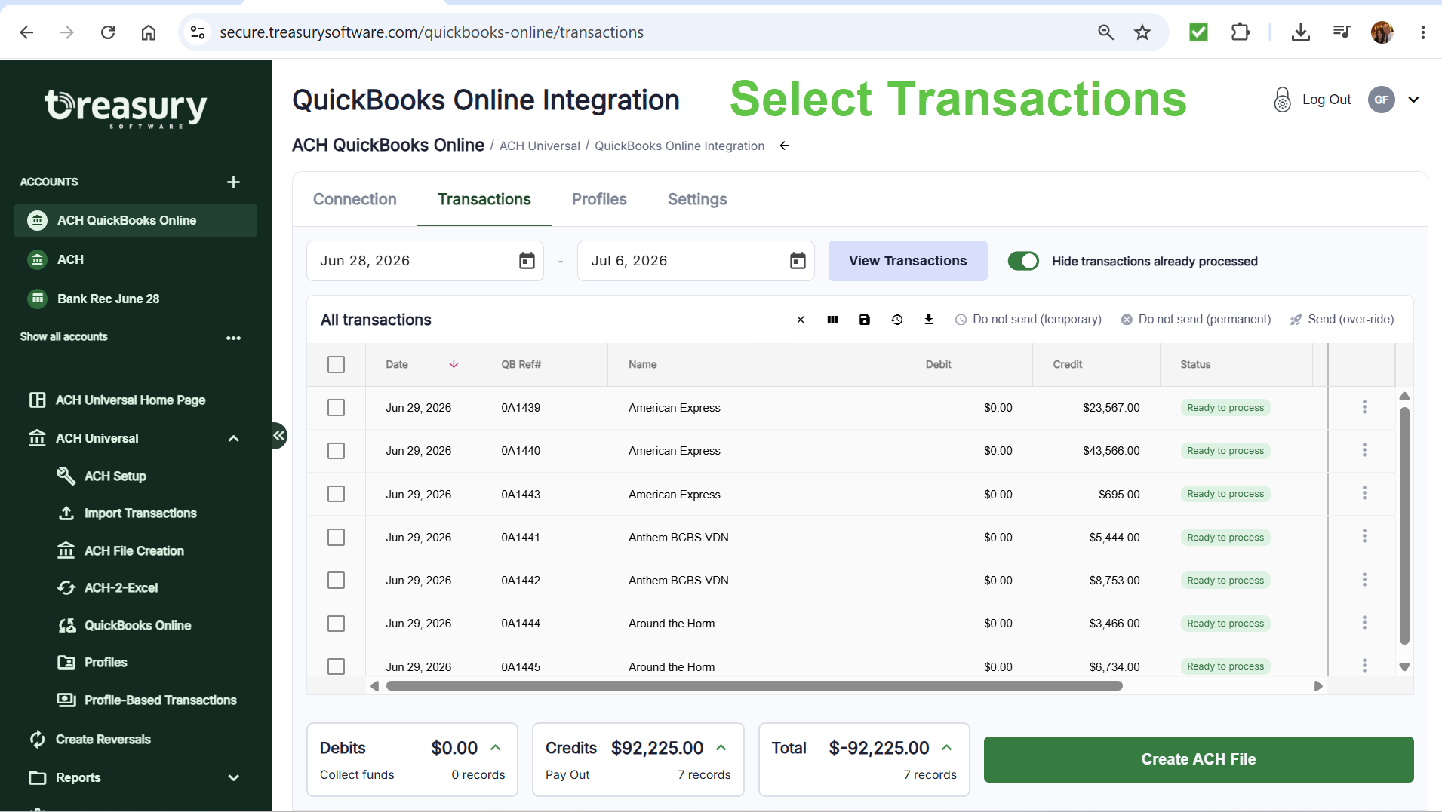Collapse the sidebar with double-arrow icon
1442x812 pixels.
(x=278, y=435)
